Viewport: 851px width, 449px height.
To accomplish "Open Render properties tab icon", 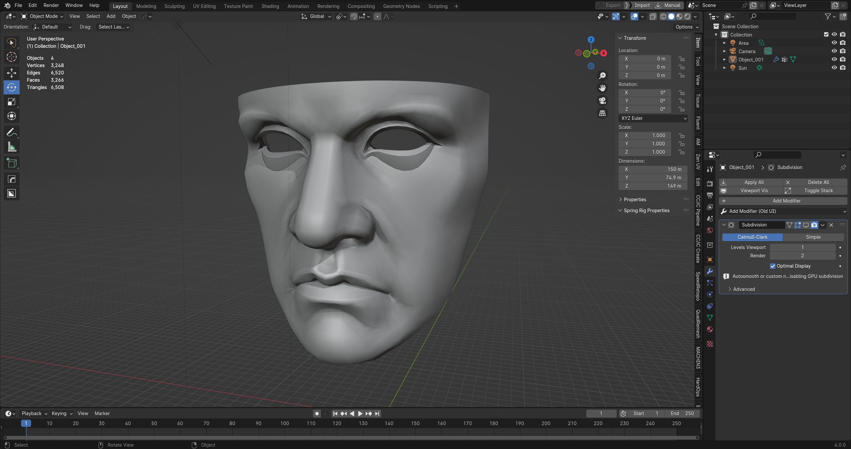I will (710, 184).
